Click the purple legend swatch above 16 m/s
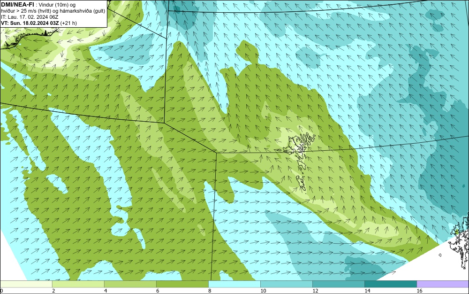Image resolution: width=469 pixels, height=294 pixels. click(x=443, y=284)
